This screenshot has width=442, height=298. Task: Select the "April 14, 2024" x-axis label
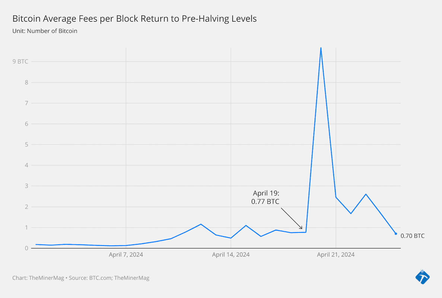(231, 255)
